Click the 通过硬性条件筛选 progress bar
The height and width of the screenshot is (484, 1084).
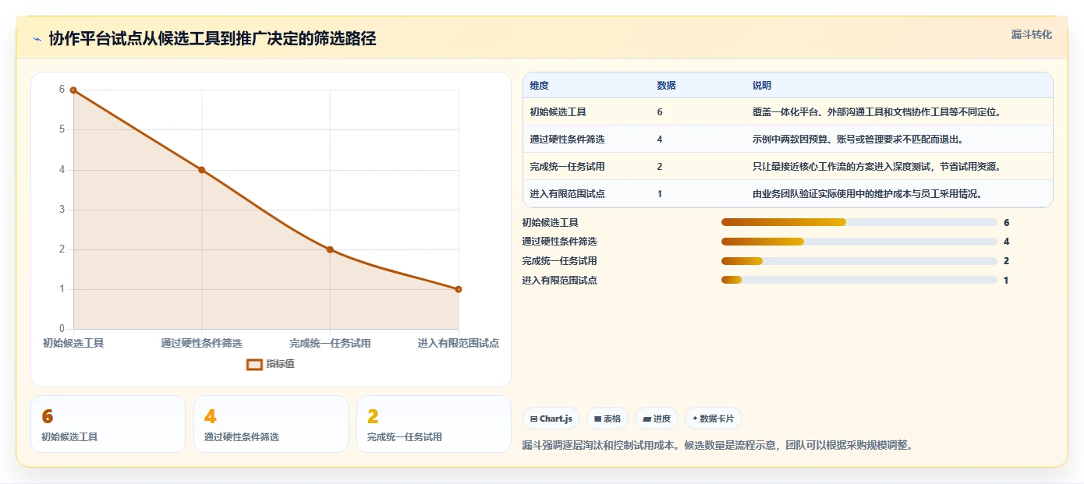point(859,242)
